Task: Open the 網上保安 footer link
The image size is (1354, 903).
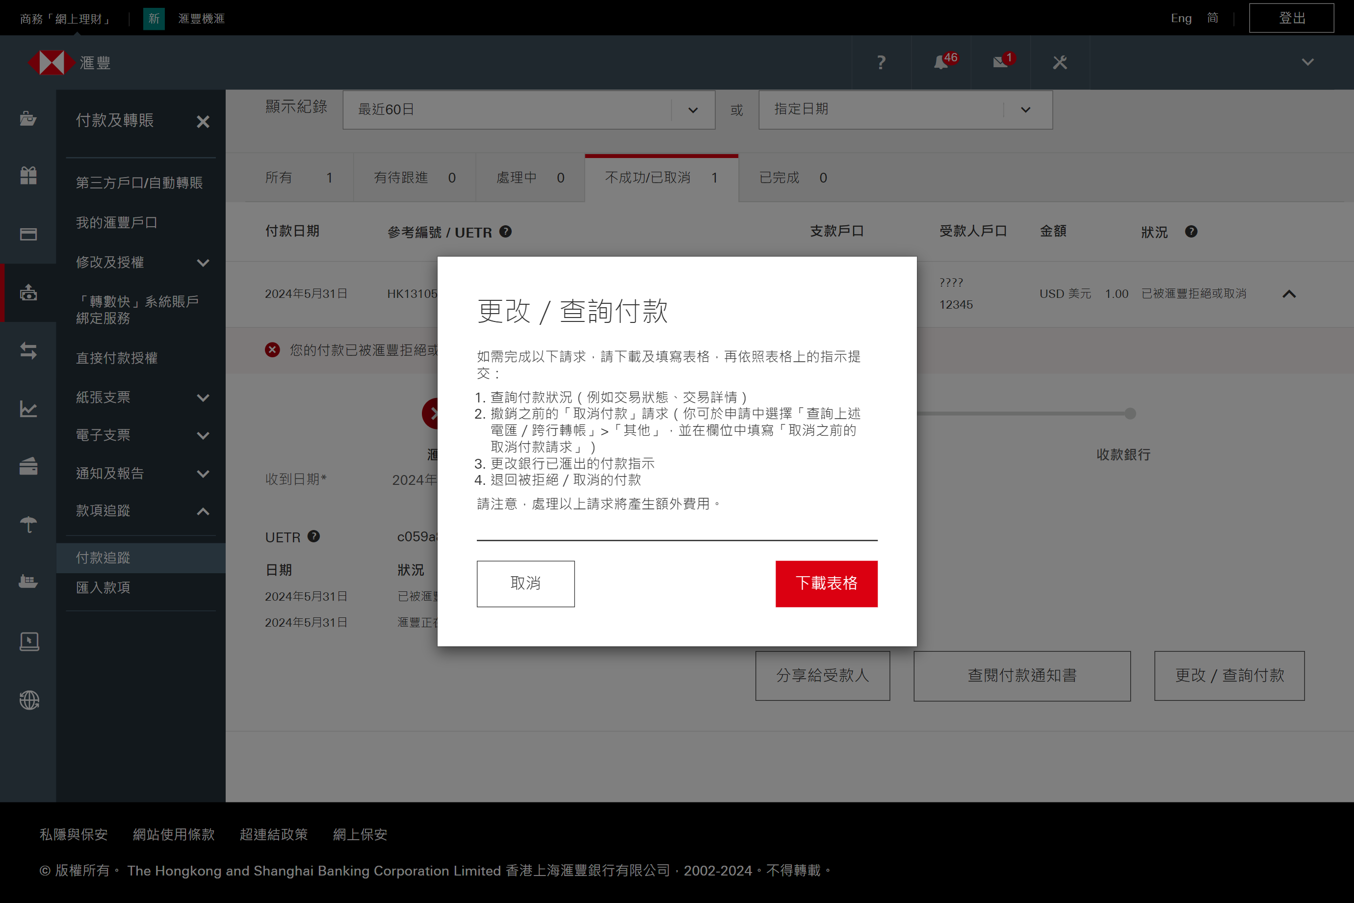Action: click(360, 834)
